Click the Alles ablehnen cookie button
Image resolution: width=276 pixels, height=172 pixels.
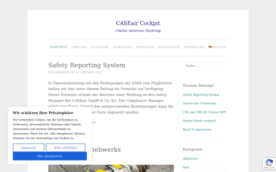[x=65, y=148]
